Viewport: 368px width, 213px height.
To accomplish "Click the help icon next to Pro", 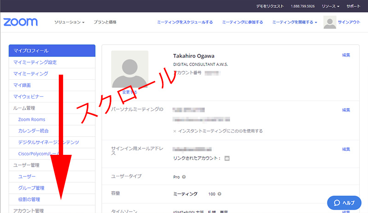I will [x=184, y=176].
